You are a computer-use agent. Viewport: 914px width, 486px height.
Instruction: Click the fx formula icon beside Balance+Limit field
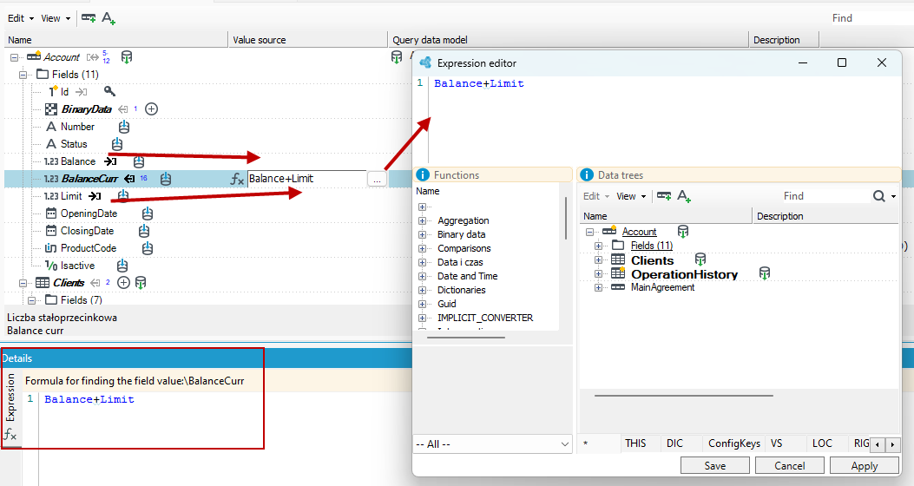237,179
